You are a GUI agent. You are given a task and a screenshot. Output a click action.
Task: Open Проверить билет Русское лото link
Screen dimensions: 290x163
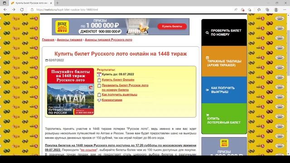tap(125, 87)
